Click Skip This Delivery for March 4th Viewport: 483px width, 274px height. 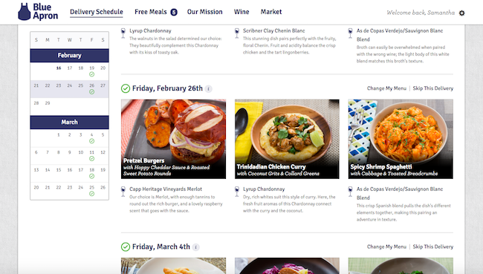[432, 247]
